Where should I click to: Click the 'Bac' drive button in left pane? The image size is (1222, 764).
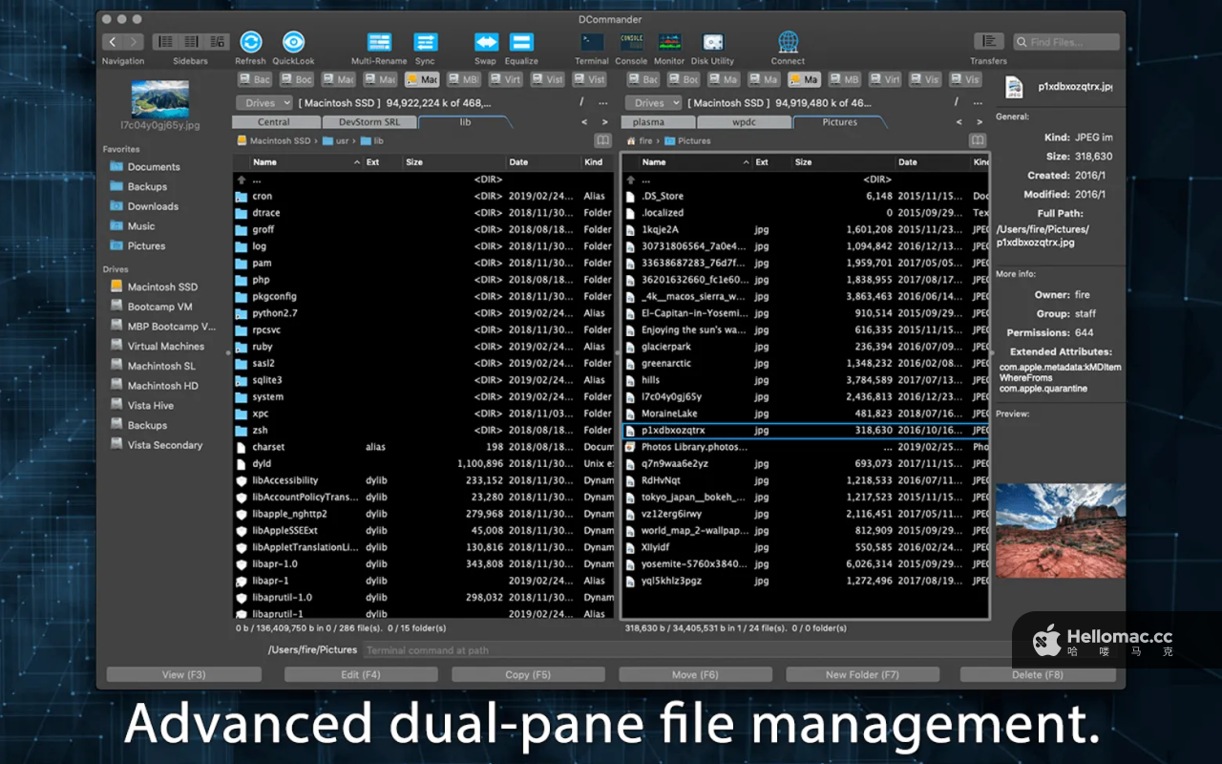(x=255, y=79)
